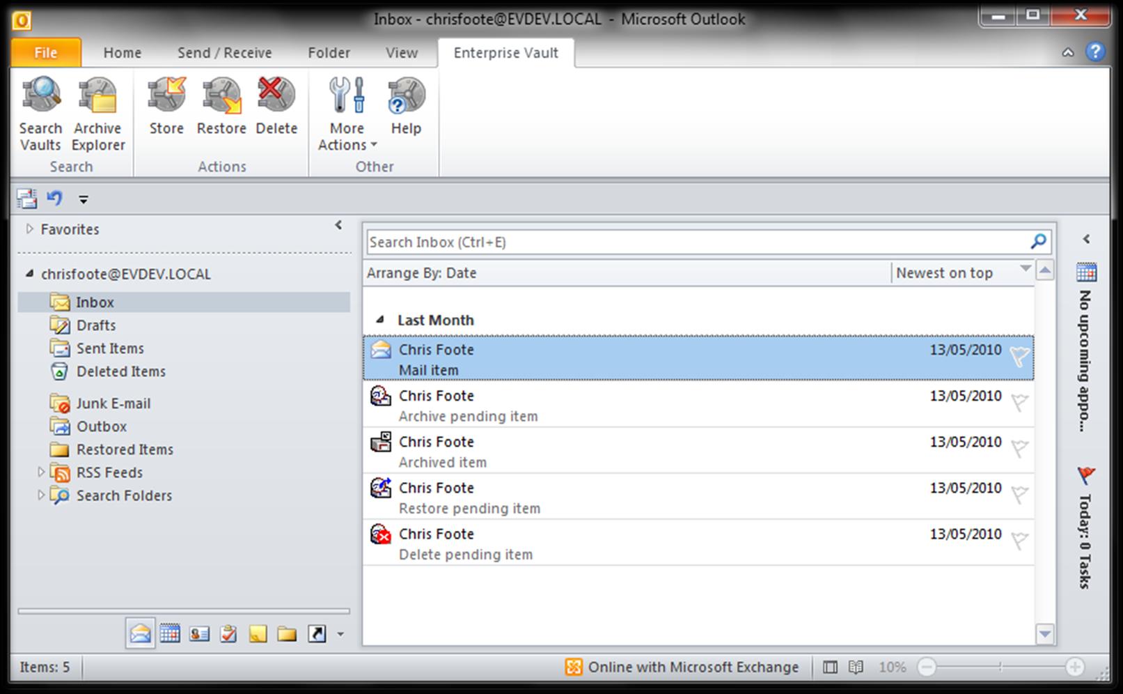Switch to Calendar navigation view
This screenshot has width=1123, height=694.
[x=170, y=634]
